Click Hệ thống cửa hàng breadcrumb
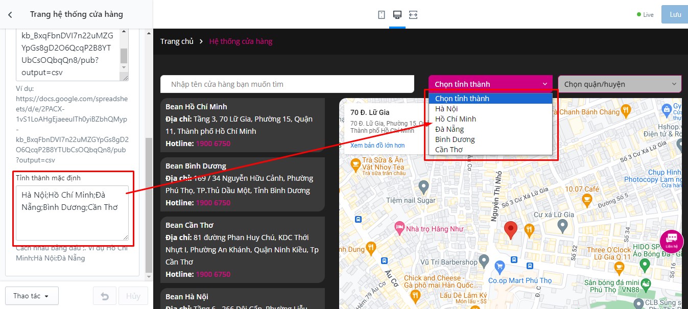Image resolution: width=688 pixels, height=309 pixels. tap(241, 41)
